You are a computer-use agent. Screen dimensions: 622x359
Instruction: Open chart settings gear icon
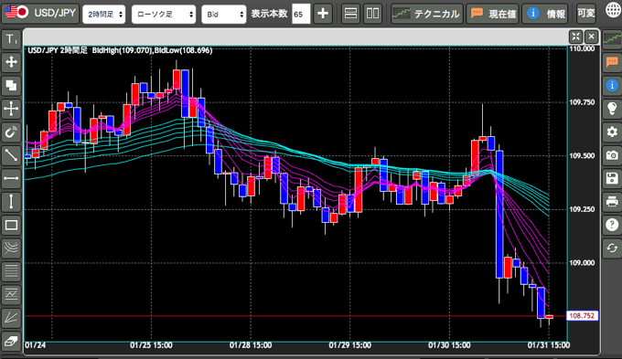(612, 132)
